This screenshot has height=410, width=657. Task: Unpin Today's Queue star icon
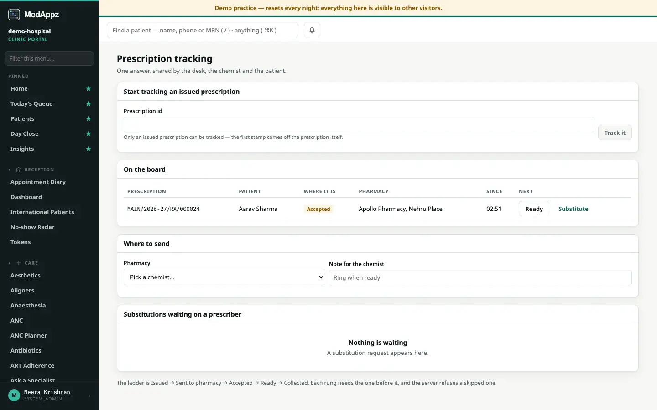(x=89, y=104)
